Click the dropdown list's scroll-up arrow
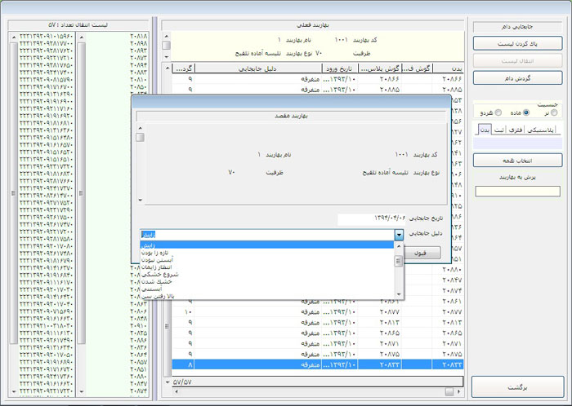The image size is (572, 406). [x=399, y=246]
